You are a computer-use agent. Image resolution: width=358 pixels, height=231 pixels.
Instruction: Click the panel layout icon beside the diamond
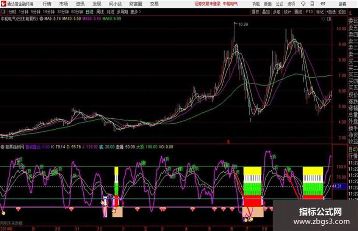coord(329,19)
